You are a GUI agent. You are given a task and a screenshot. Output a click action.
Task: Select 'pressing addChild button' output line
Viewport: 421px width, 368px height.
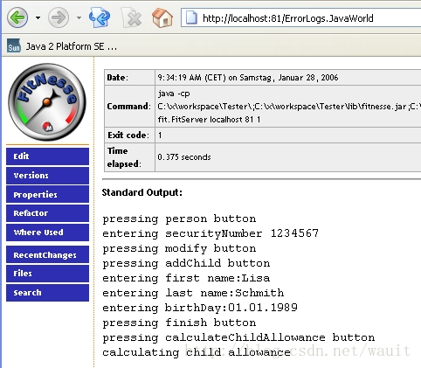186,263
